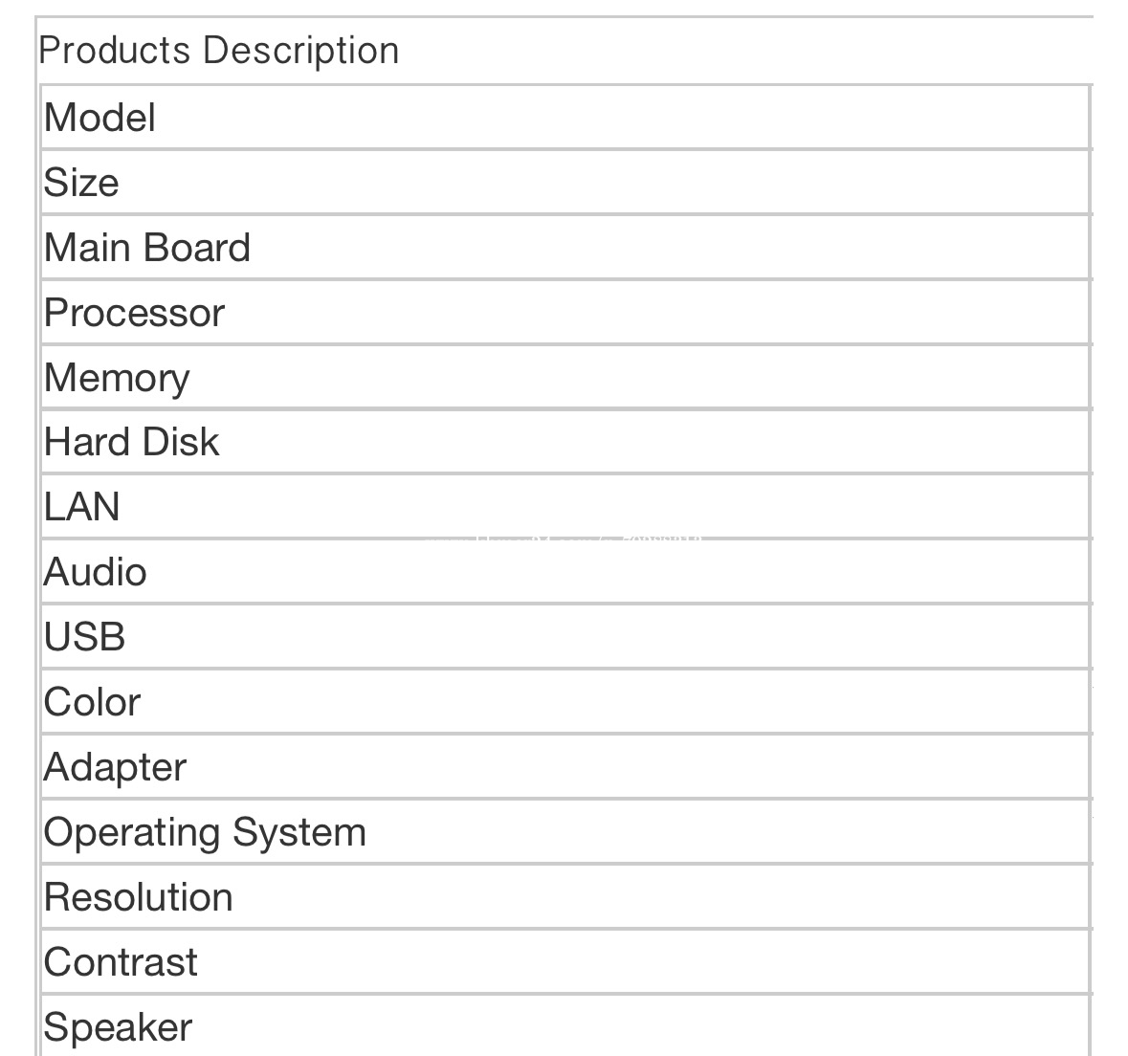
Task: Click the empty value area of Resolution row
Action: point(662,897)
